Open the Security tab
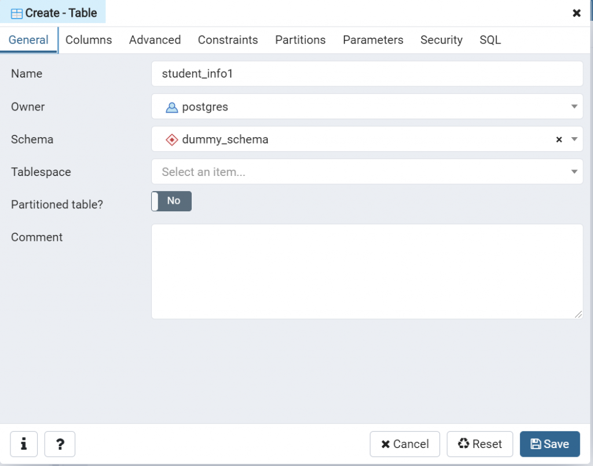This screenshot has height=466, width=593. [441, 40]
